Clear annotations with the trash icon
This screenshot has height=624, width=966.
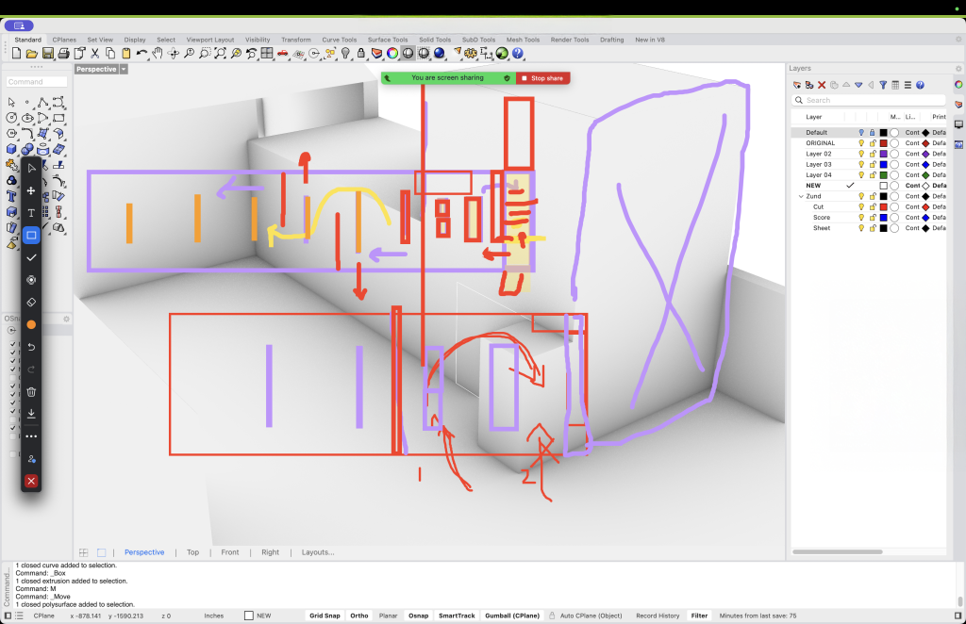coord(31,391)
